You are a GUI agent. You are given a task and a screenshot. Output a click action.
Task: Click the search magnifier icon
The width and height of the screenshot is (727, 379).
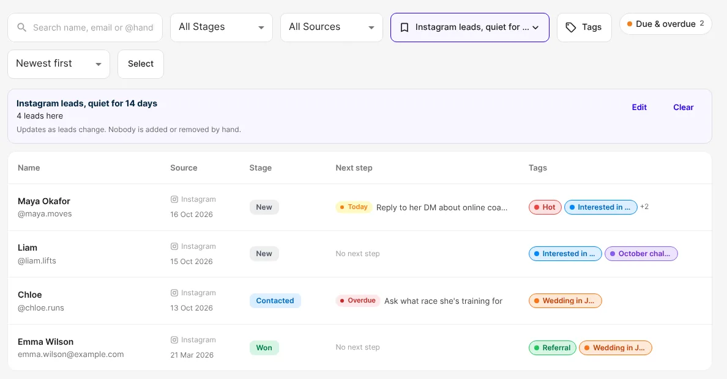[x=22, y=28]
